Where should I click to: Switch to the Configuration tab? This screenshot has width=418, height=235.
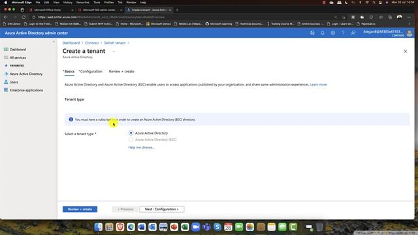(90, 71)
